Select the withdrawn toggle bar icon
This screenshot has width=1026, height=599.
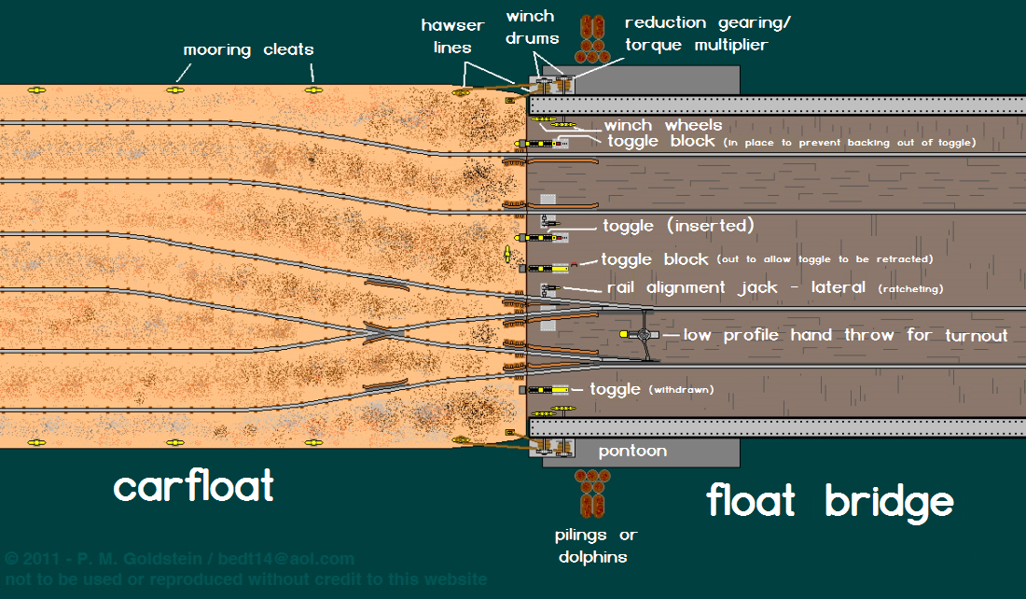(x=550, y=389)
